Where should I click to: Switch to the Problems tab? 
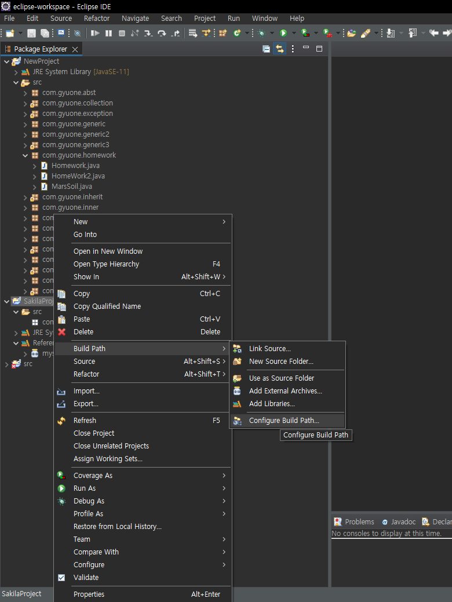point(354,522)
